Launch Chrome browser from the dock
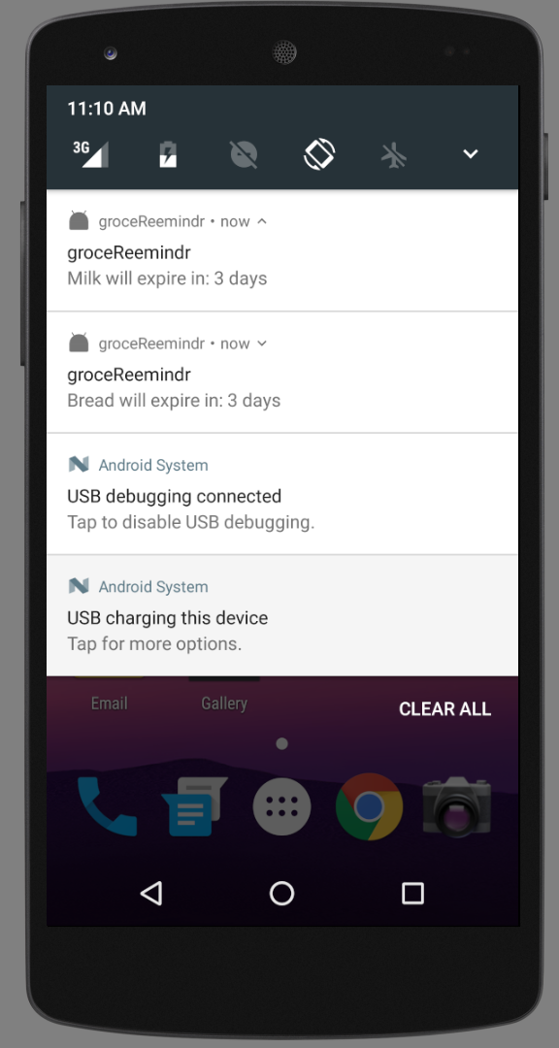 click(x=369, y=806)
